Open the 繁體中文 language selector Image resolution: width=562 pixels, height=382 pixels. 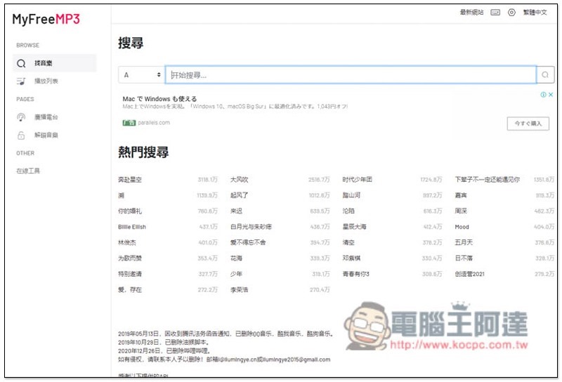(535, 13)
